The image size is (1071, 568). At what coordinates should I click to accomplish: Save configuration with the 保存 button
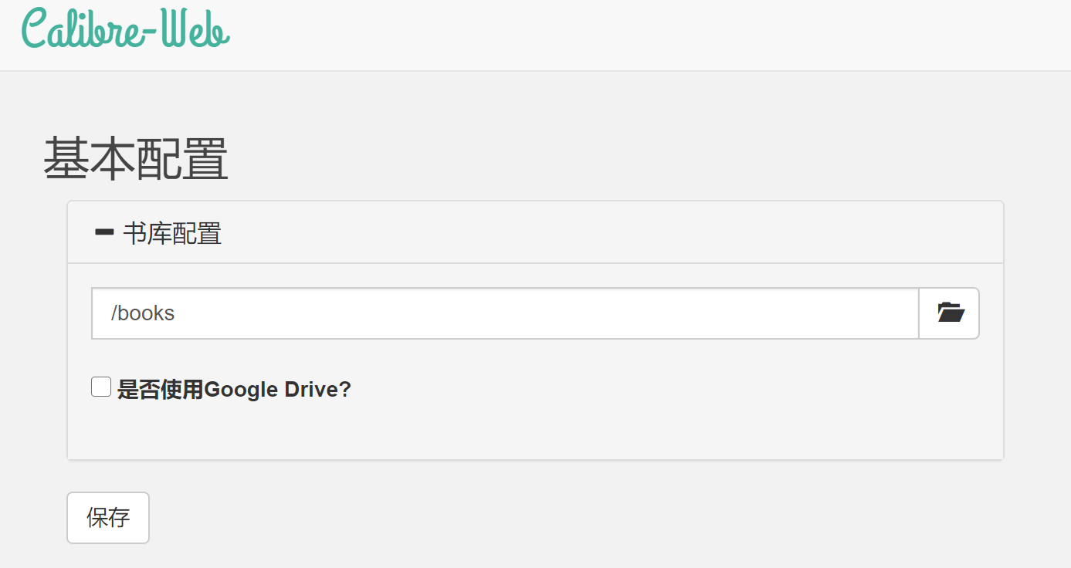108,518
